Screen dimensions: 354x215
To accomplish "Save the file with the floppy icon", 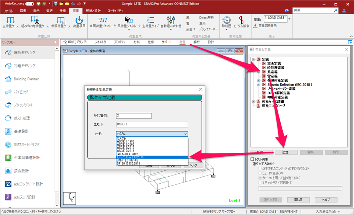I will 56,4.
